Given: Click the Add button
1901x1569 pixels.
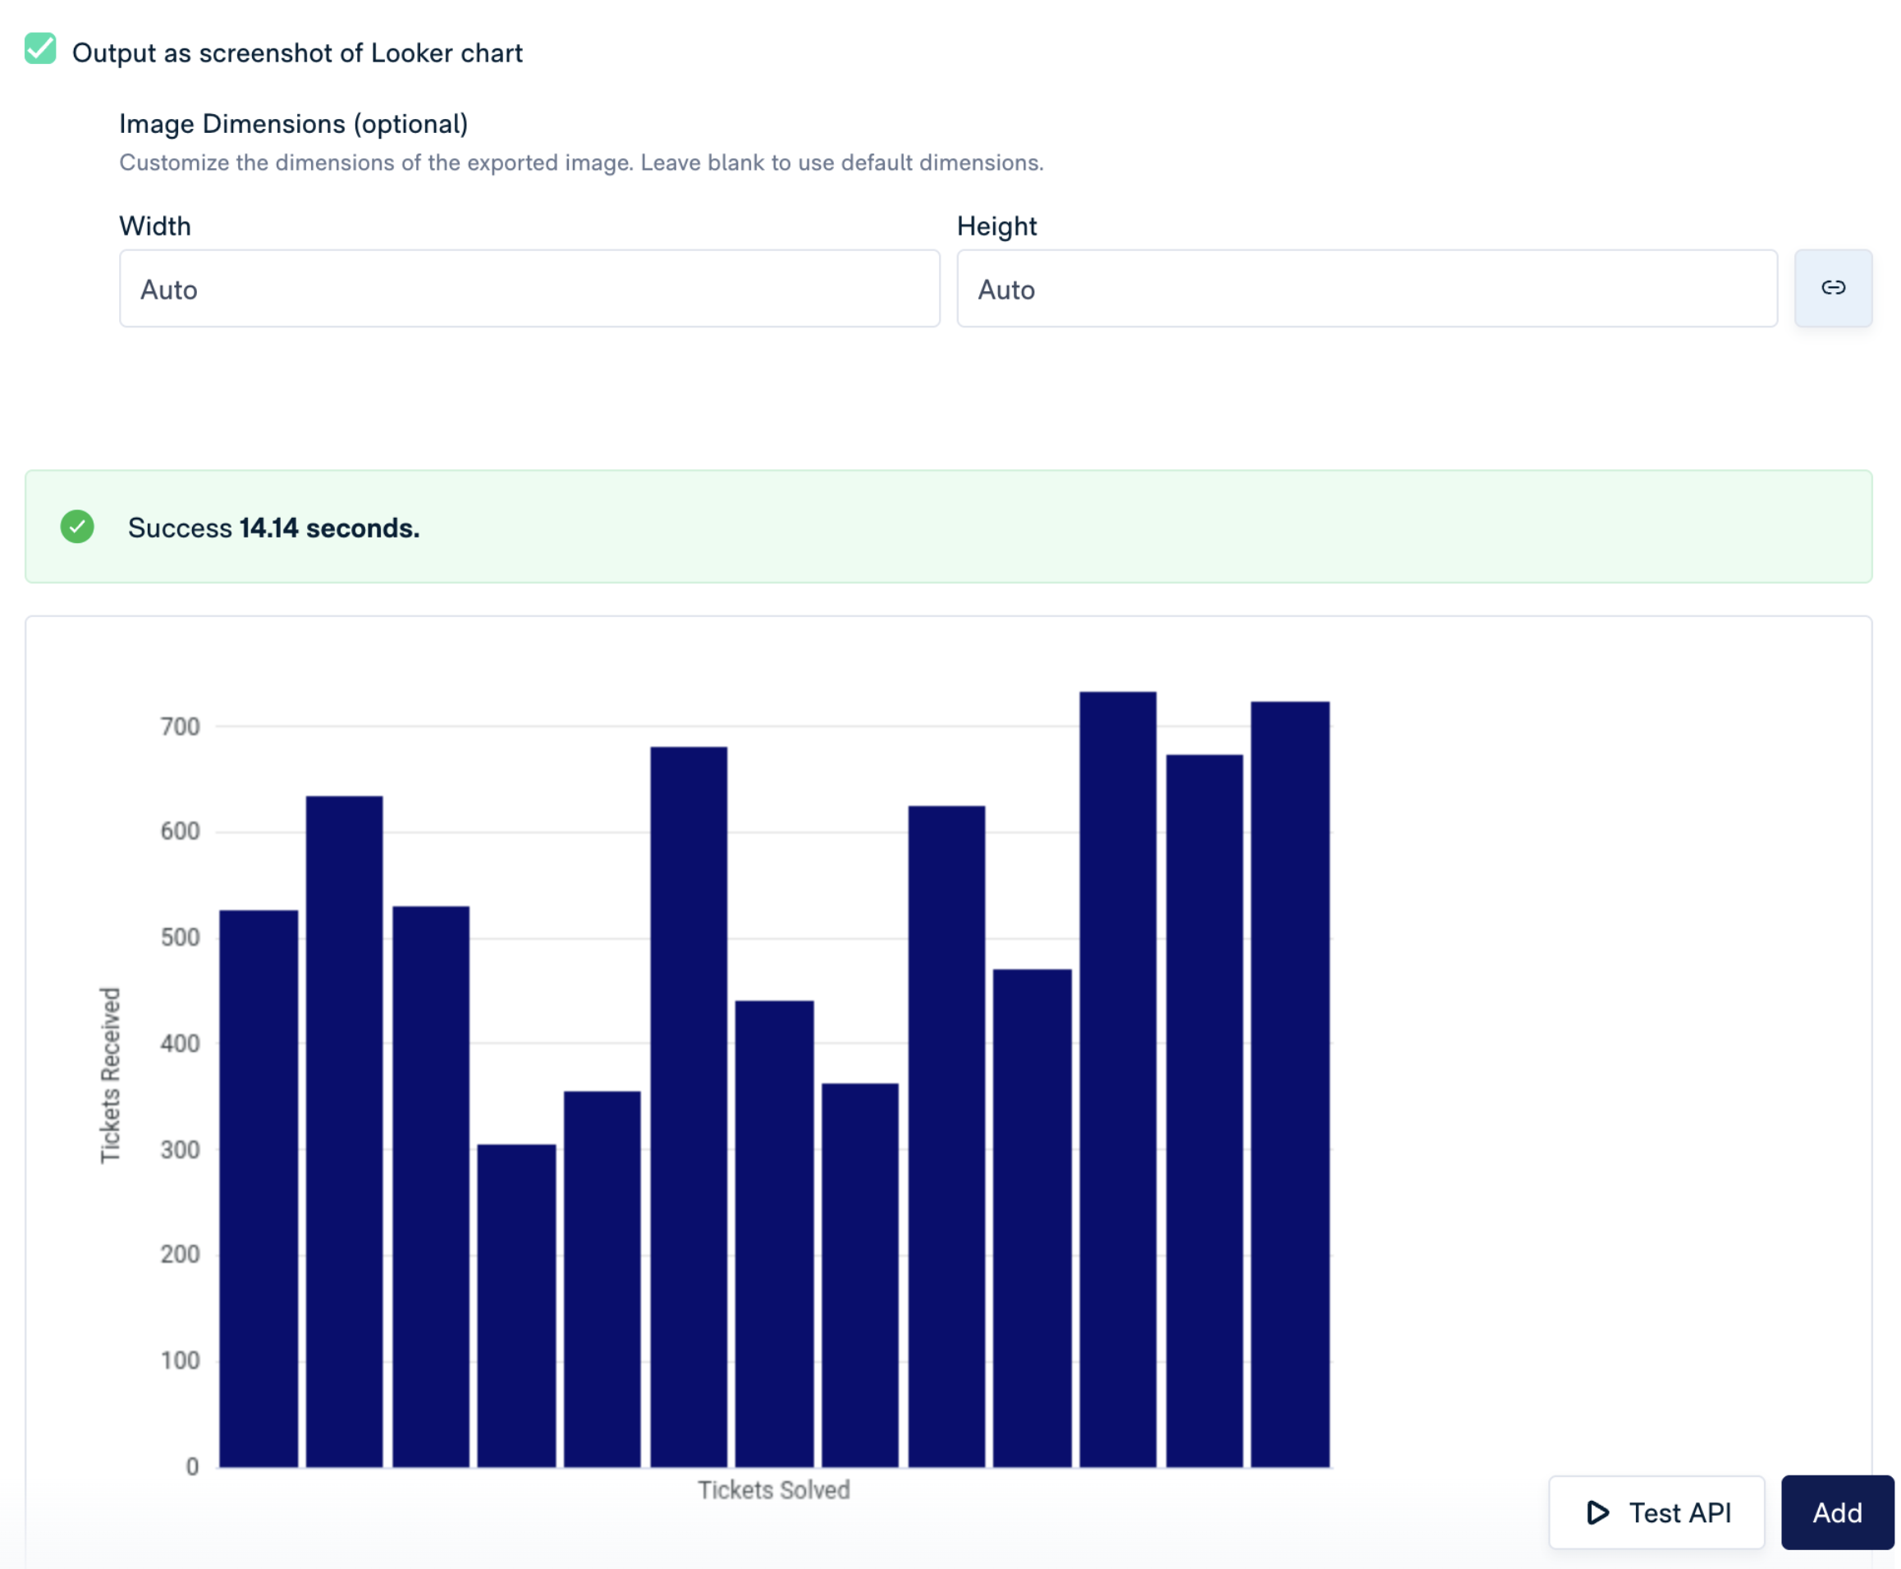Looking at the screenshot, I should 1836,1512.
